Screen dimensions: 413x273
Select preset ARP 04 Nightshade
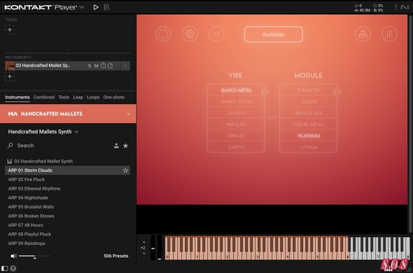(x=68, y=198)
